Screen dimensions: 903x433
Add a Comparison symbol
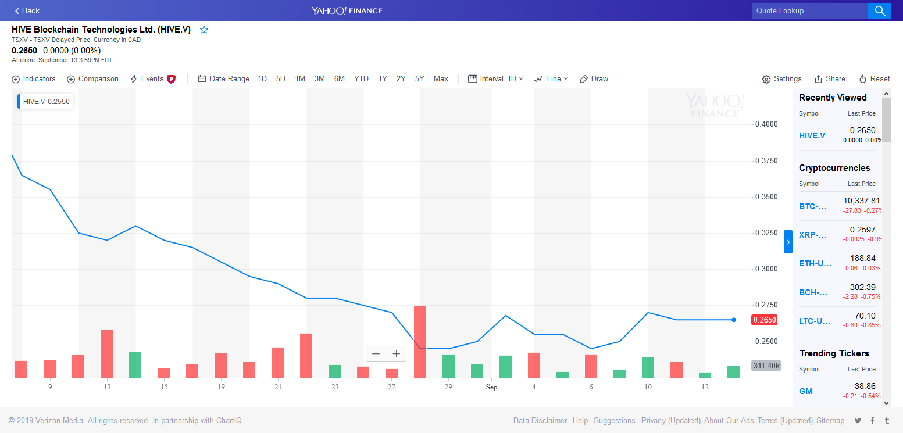click(x=92, y=79)
